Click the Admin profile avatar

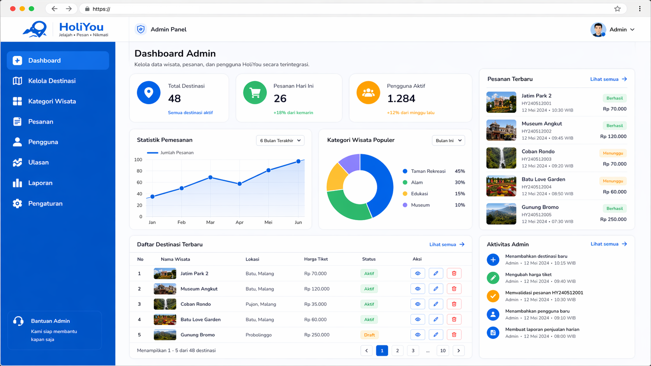click(x=598, y=30)
